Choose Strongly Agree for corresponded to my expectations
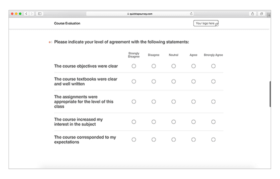The height and width of the screenshot is (179, 280). 213,140
